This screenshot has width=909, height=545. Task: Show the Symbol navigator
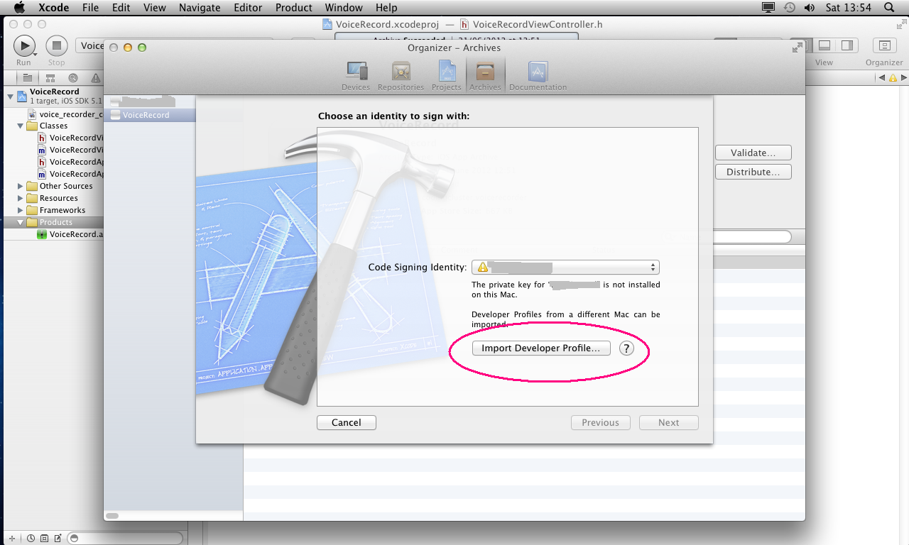pos(50,78)
